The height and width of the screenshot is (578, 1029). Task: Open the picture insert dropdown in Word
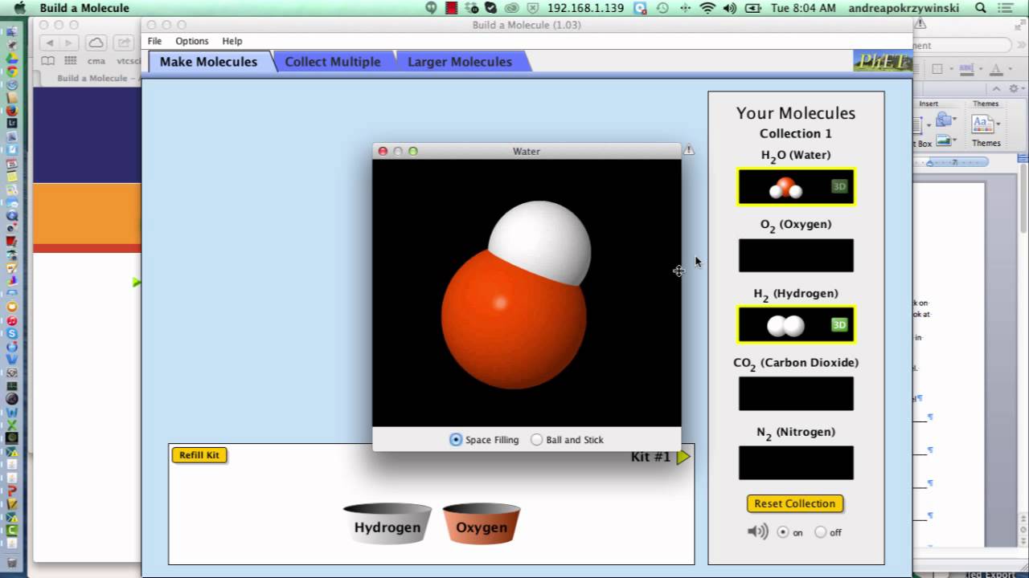pyautogui.click(x=954, y=140)
